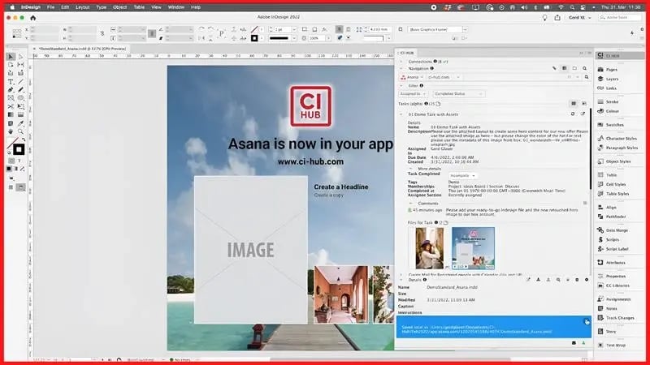650x365 pixels.
Task: Open the Paragraph Styles panel
Action: pos(622,148)
